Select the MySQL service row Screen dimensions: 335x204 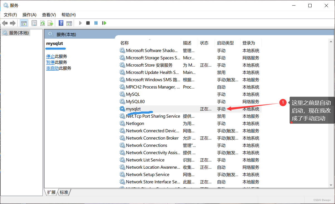point(190,94)
